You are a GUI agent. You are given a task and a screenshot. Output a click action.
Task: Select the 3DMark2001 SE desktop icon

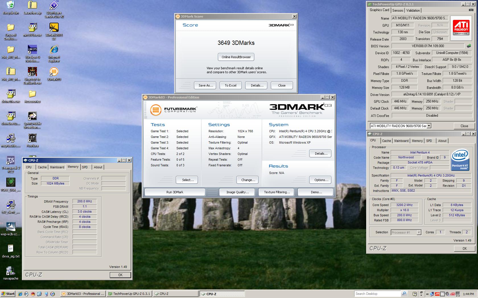[x=54, y=32]
